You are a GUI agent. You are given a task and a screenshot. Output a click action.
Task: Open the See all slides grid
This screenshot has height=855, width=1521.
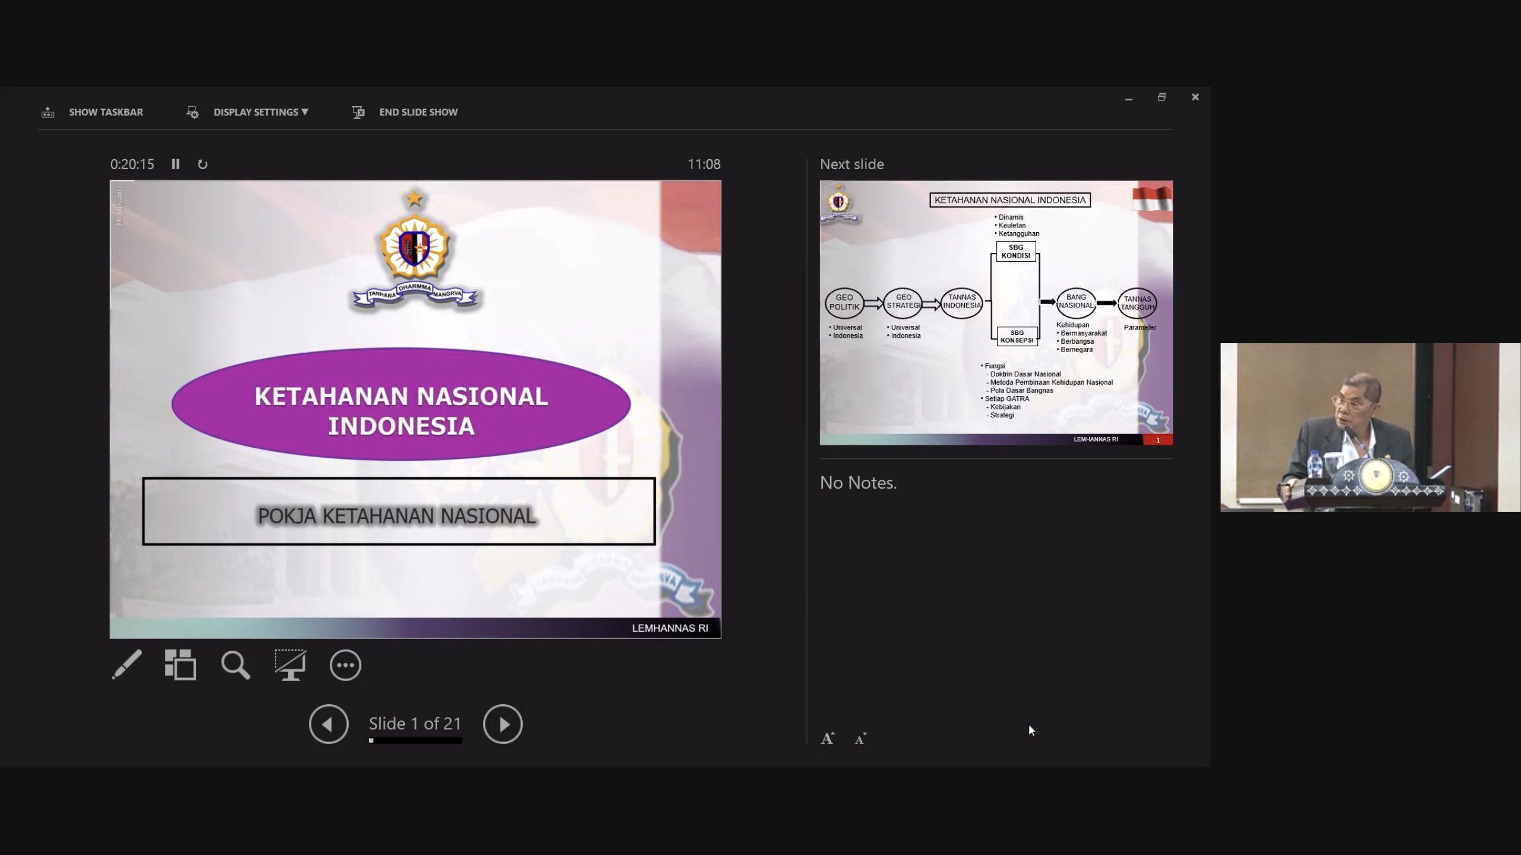(x=181, y=664)
